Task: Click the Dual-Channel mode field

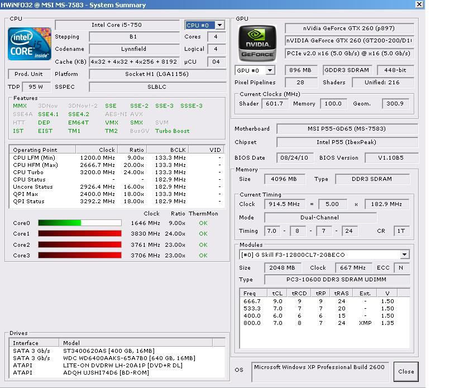Action: pyautogui.click(x=320, y=218)
